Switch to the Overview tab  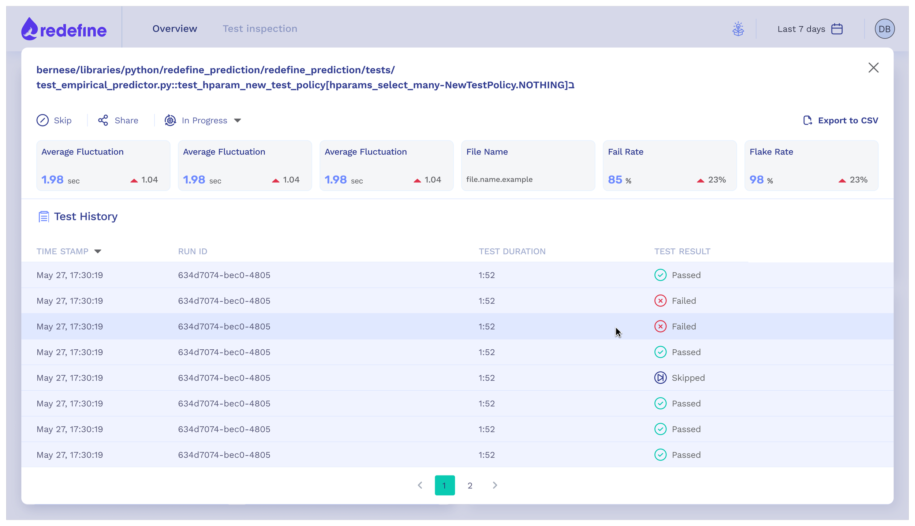[x=175, y=29]
